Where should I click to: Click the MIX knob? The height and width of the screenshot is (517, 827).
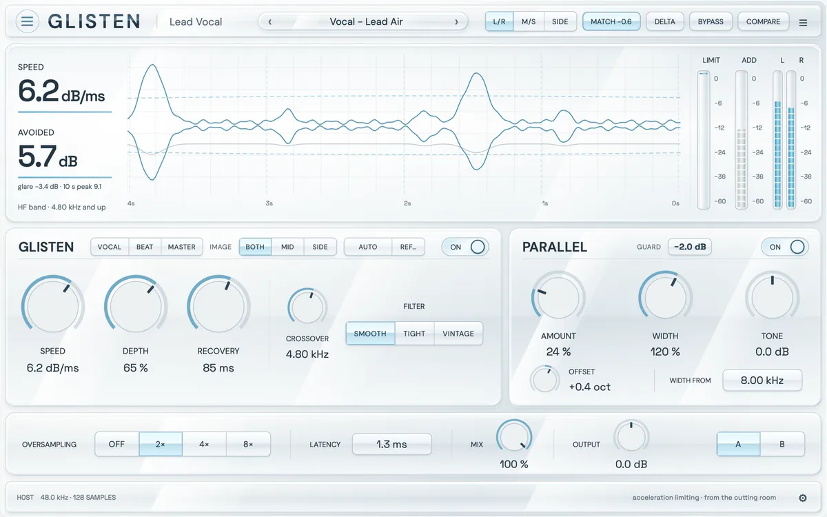pyautogui.click(x=513, y=437)
